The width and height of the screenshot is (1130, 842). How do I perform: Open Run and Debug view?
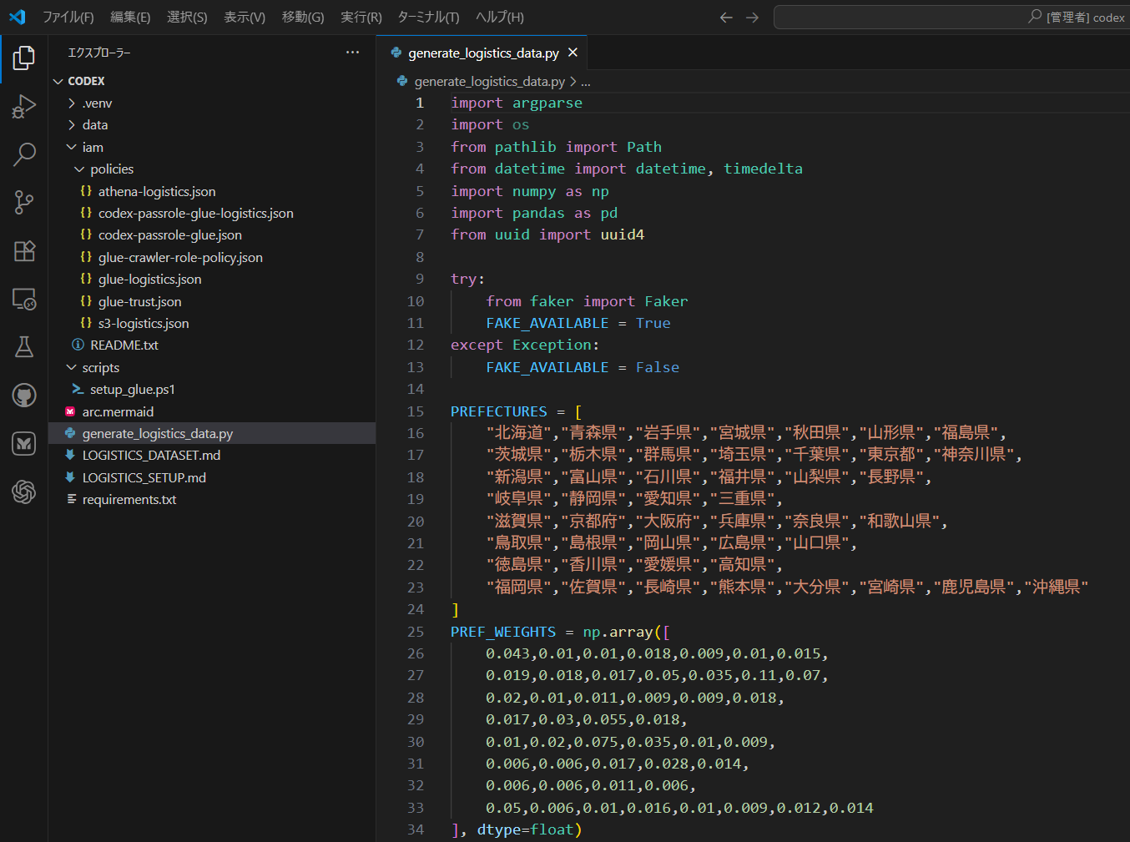pos(24,106)
